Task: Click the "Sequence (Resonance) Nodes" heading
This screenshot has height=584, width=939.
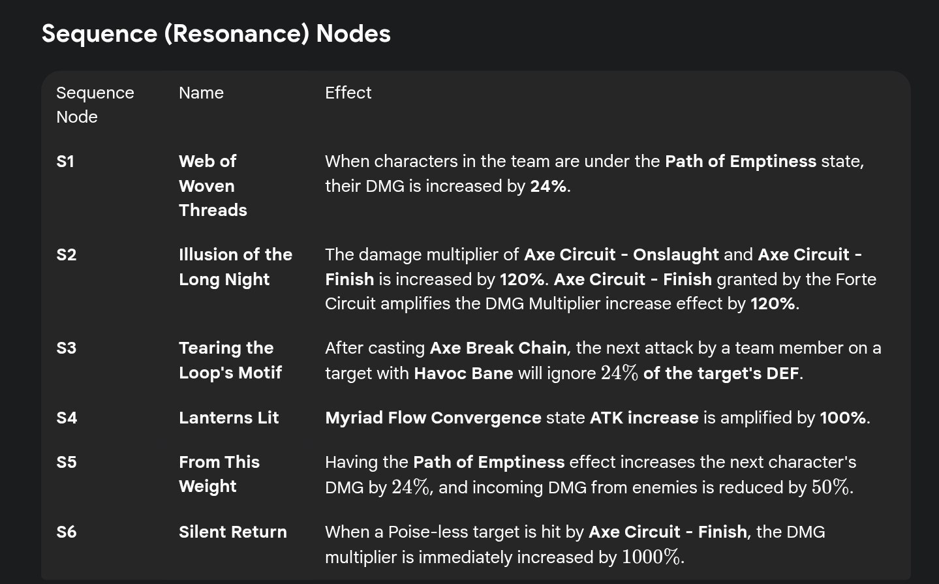Action: [x=216, y=33]
